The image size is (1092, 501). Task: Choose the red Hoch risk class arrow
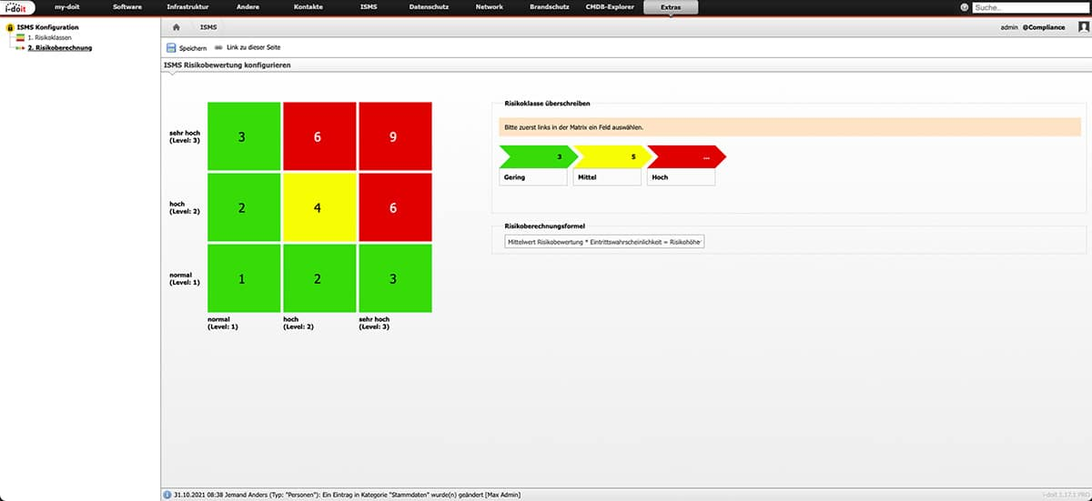[687, 156]
